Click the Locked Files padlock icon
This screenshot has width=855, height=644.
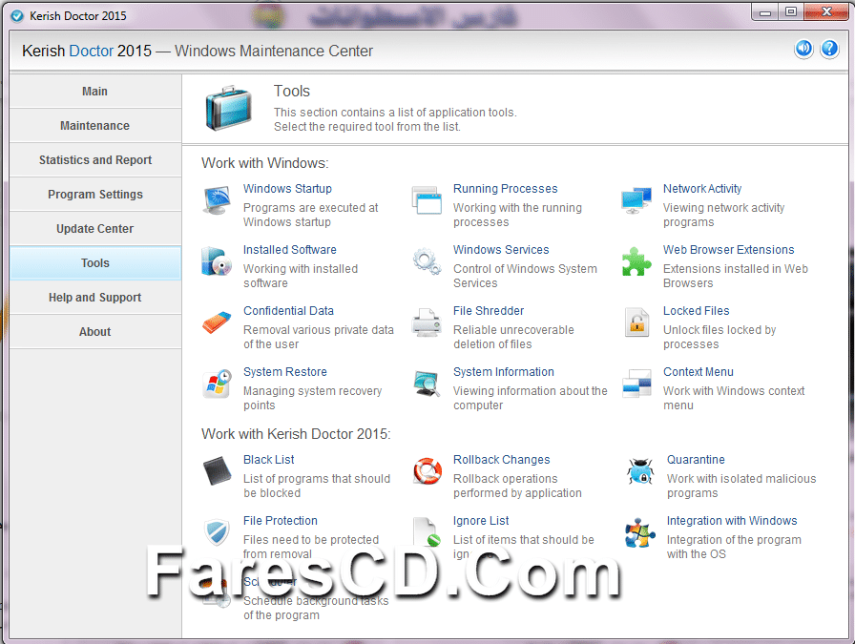click(636, 322)
